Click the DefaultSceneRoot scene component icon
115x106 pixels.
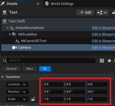12,28
